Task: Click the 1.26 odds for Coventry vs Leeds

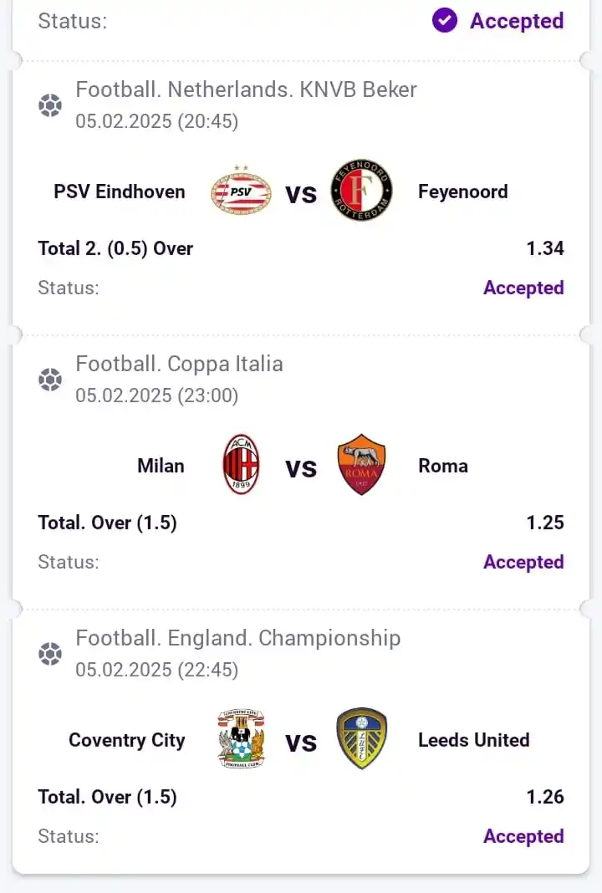Action: coord(544,797)
